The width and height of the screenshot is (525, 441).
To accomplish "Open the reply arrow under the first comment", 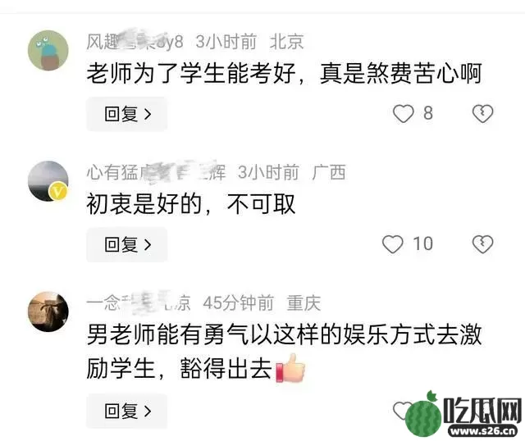I will click(127, 114).
